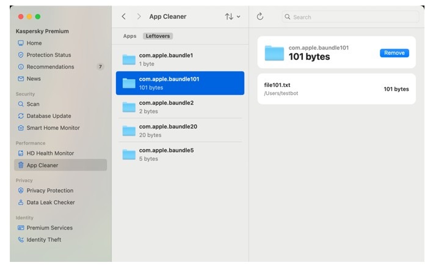
Task: Select com.apple.baundle20 name text
Action: (x=168, y=127)
